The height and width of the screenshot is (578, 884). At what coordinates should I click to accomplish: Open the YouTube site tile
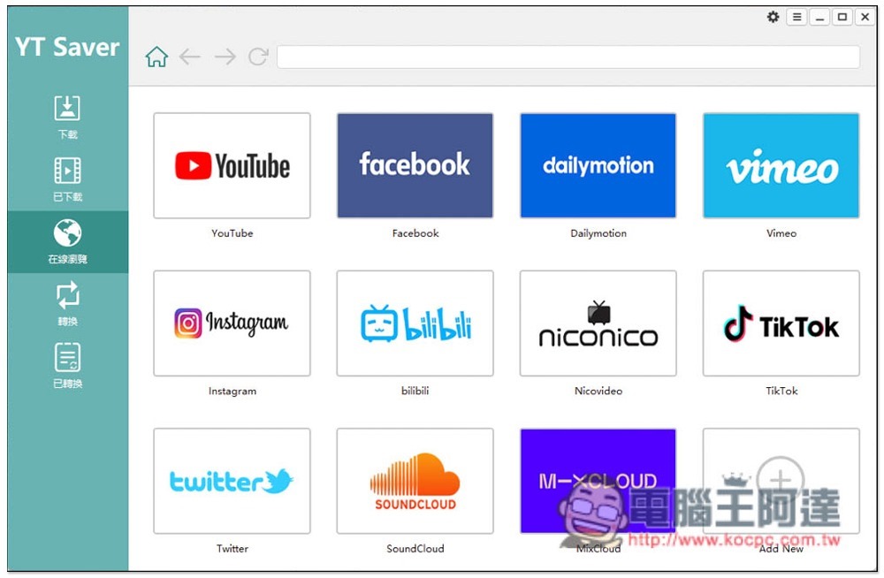pos(232,165)
